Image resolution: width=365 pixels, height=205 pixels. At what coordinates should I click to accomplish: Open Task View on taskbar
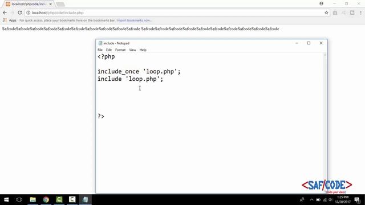coord(19,200)
